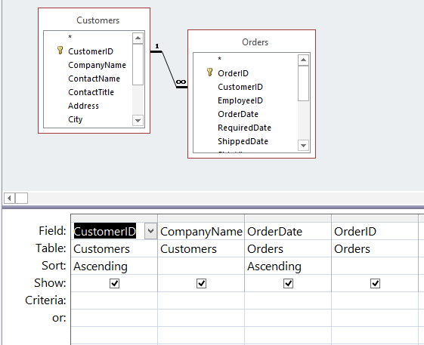Select ContactName in the Customers table

point(94,79)
